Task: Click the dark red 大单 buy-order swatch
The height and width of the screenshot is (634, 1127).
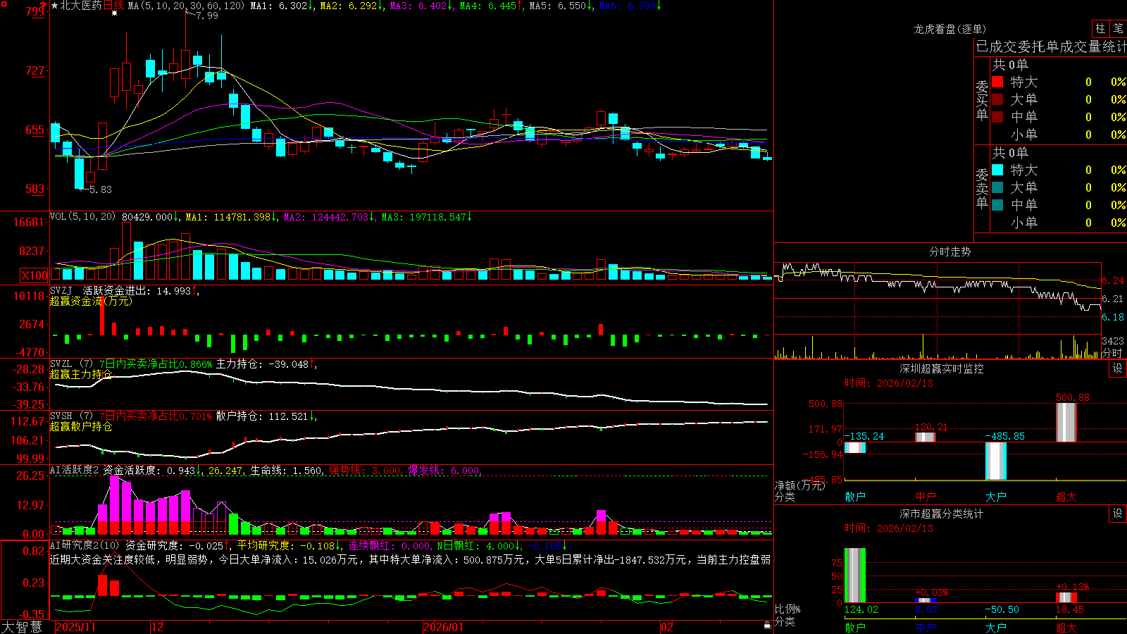Action: point(997,99)
